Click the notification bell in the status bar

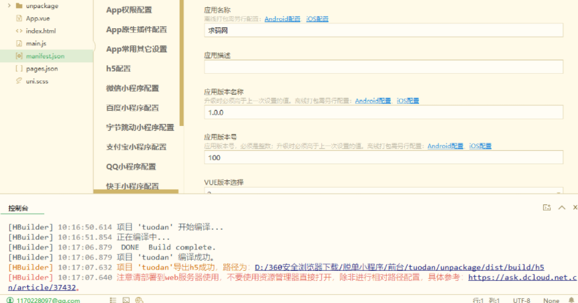tap(571, 300)
